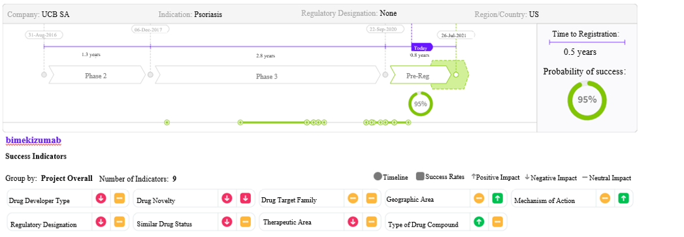This screenshot has height=237, width=684.
Task: Click Drug Developer Type red timeline icon
Action: (101, 198)
